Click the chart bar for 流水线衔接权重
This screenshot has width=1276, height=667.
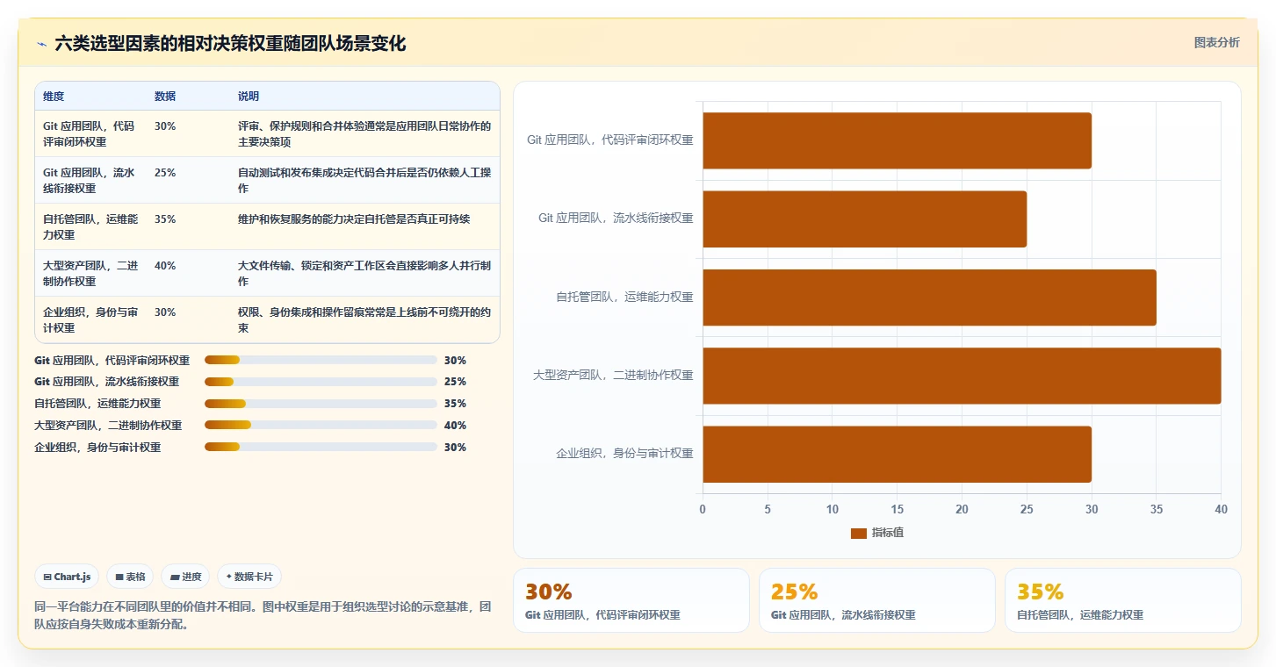coord(864,219)
